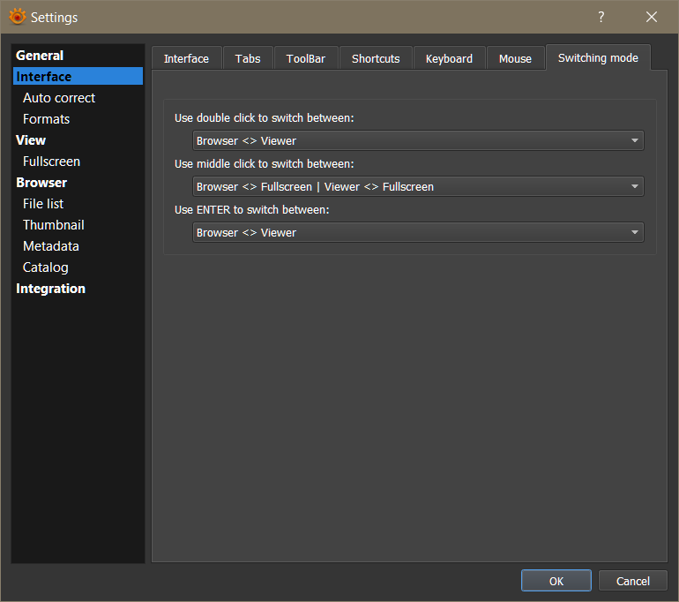Open Thumbnail settings

pos(54,225)
